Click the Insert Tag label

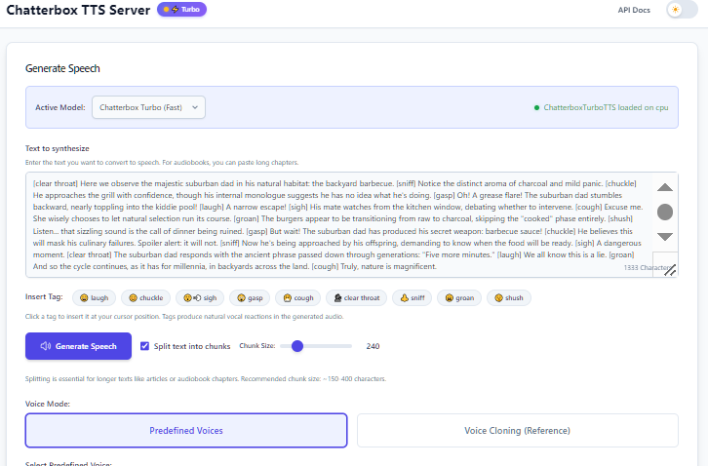point(44,296)
